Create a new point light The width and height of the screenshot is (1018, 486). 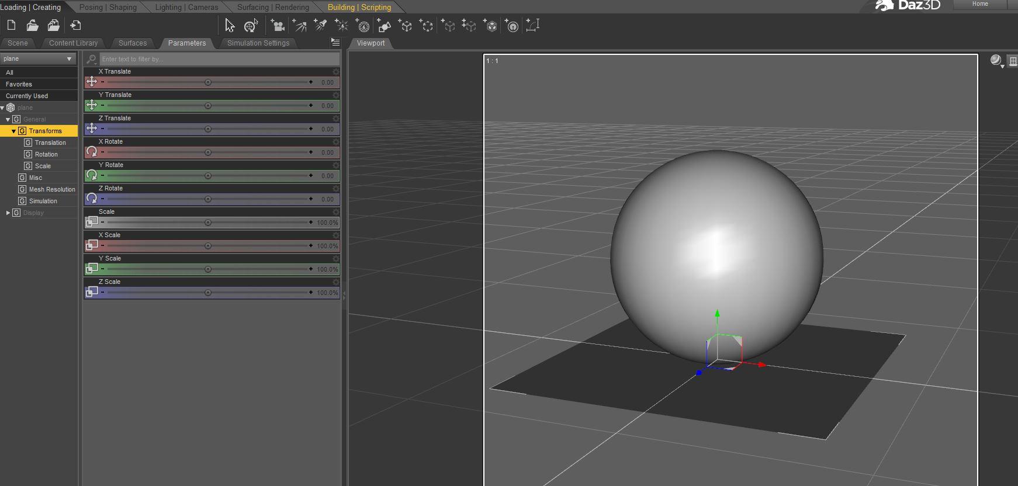click(341, 25)
